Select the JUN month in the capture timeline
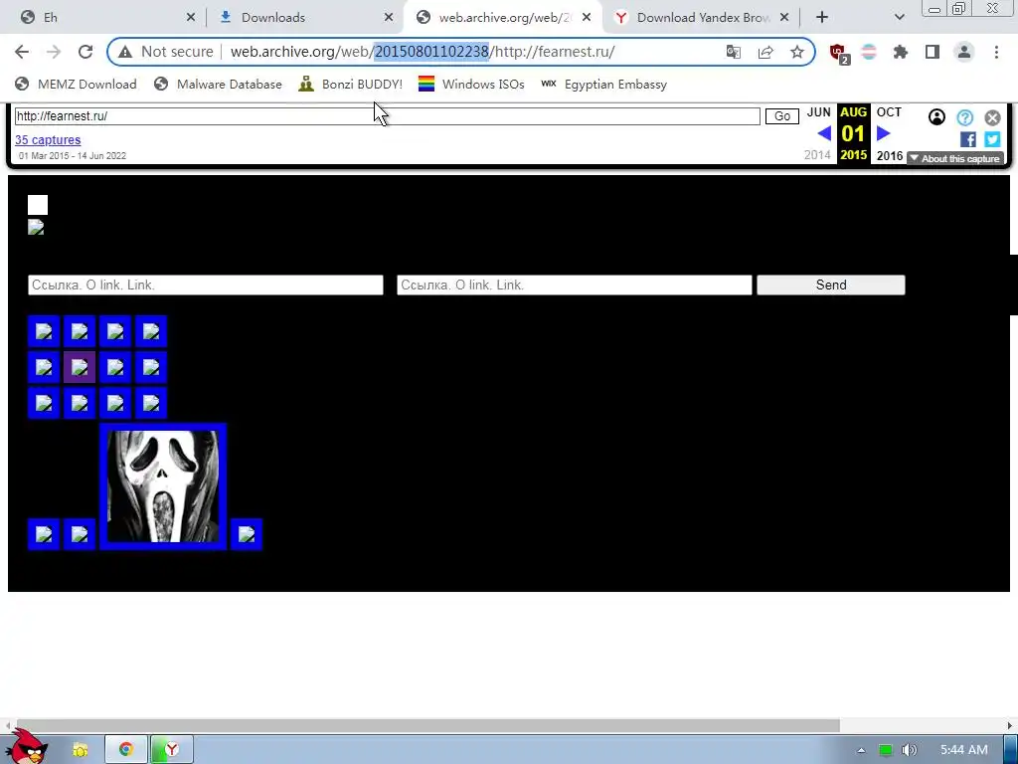Image resolution: width=1018 pixels, height=764 pixels. point(819,112)
